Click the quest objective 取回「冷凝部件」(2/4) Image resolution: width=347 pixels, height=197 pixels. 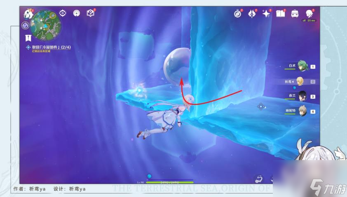(52, 47)
